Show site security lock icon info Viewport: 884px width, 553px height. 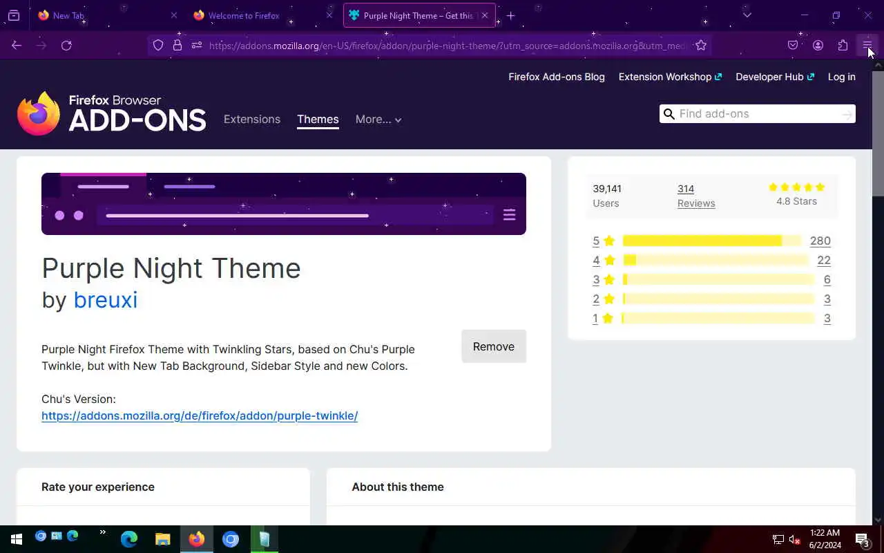pyautogui.click(x=177, y=45)
